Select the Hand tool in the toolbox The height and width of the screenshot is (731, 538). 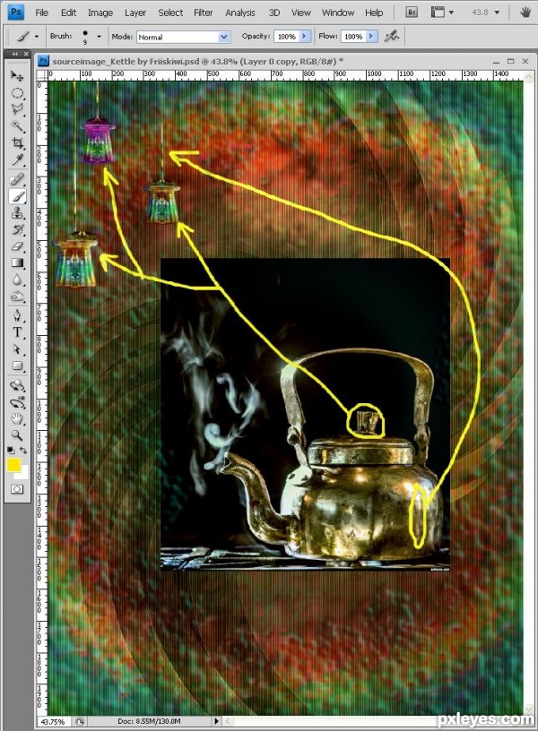point(17,419)
